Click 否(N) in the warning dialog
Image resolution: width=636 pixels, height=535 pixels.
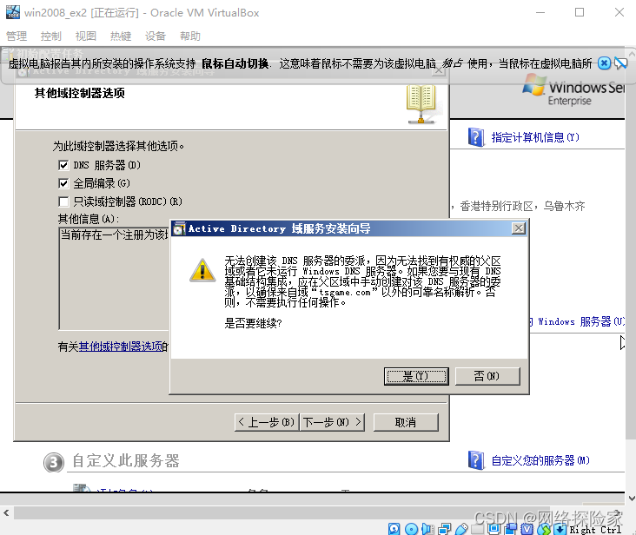(x=487, y=376)
